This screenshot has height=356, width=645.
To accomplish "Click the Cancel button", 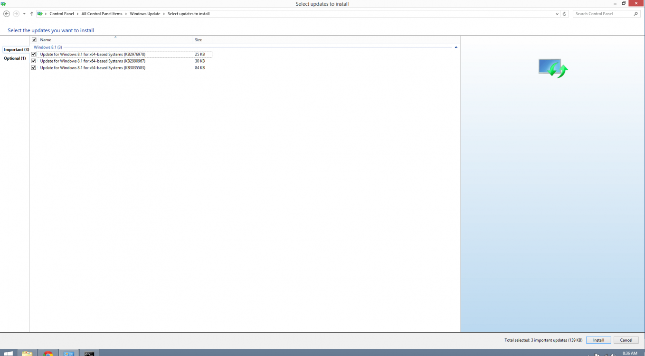I will (x=626, y=340).
